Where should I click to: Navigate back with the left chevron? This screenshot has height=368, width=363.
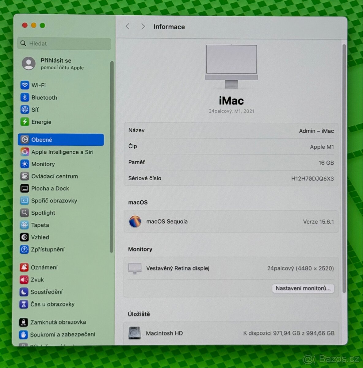[128, 27]
